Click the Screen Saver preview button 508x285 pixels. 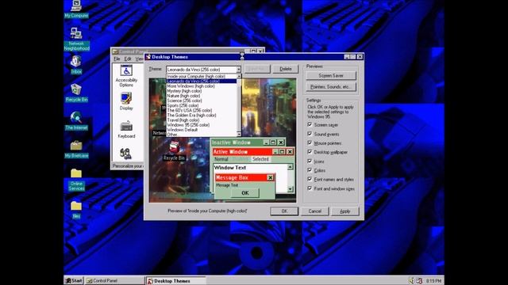(331, 76)
